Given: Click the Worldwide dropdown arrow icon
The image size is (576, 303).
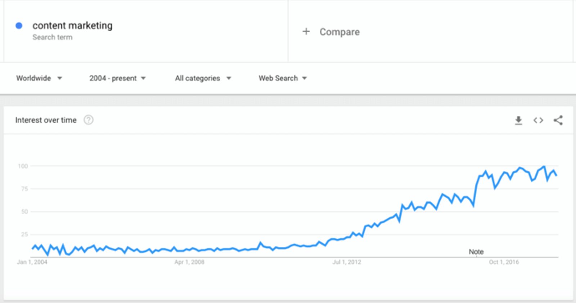Looking at the screenshot, I should pos(60,78).
